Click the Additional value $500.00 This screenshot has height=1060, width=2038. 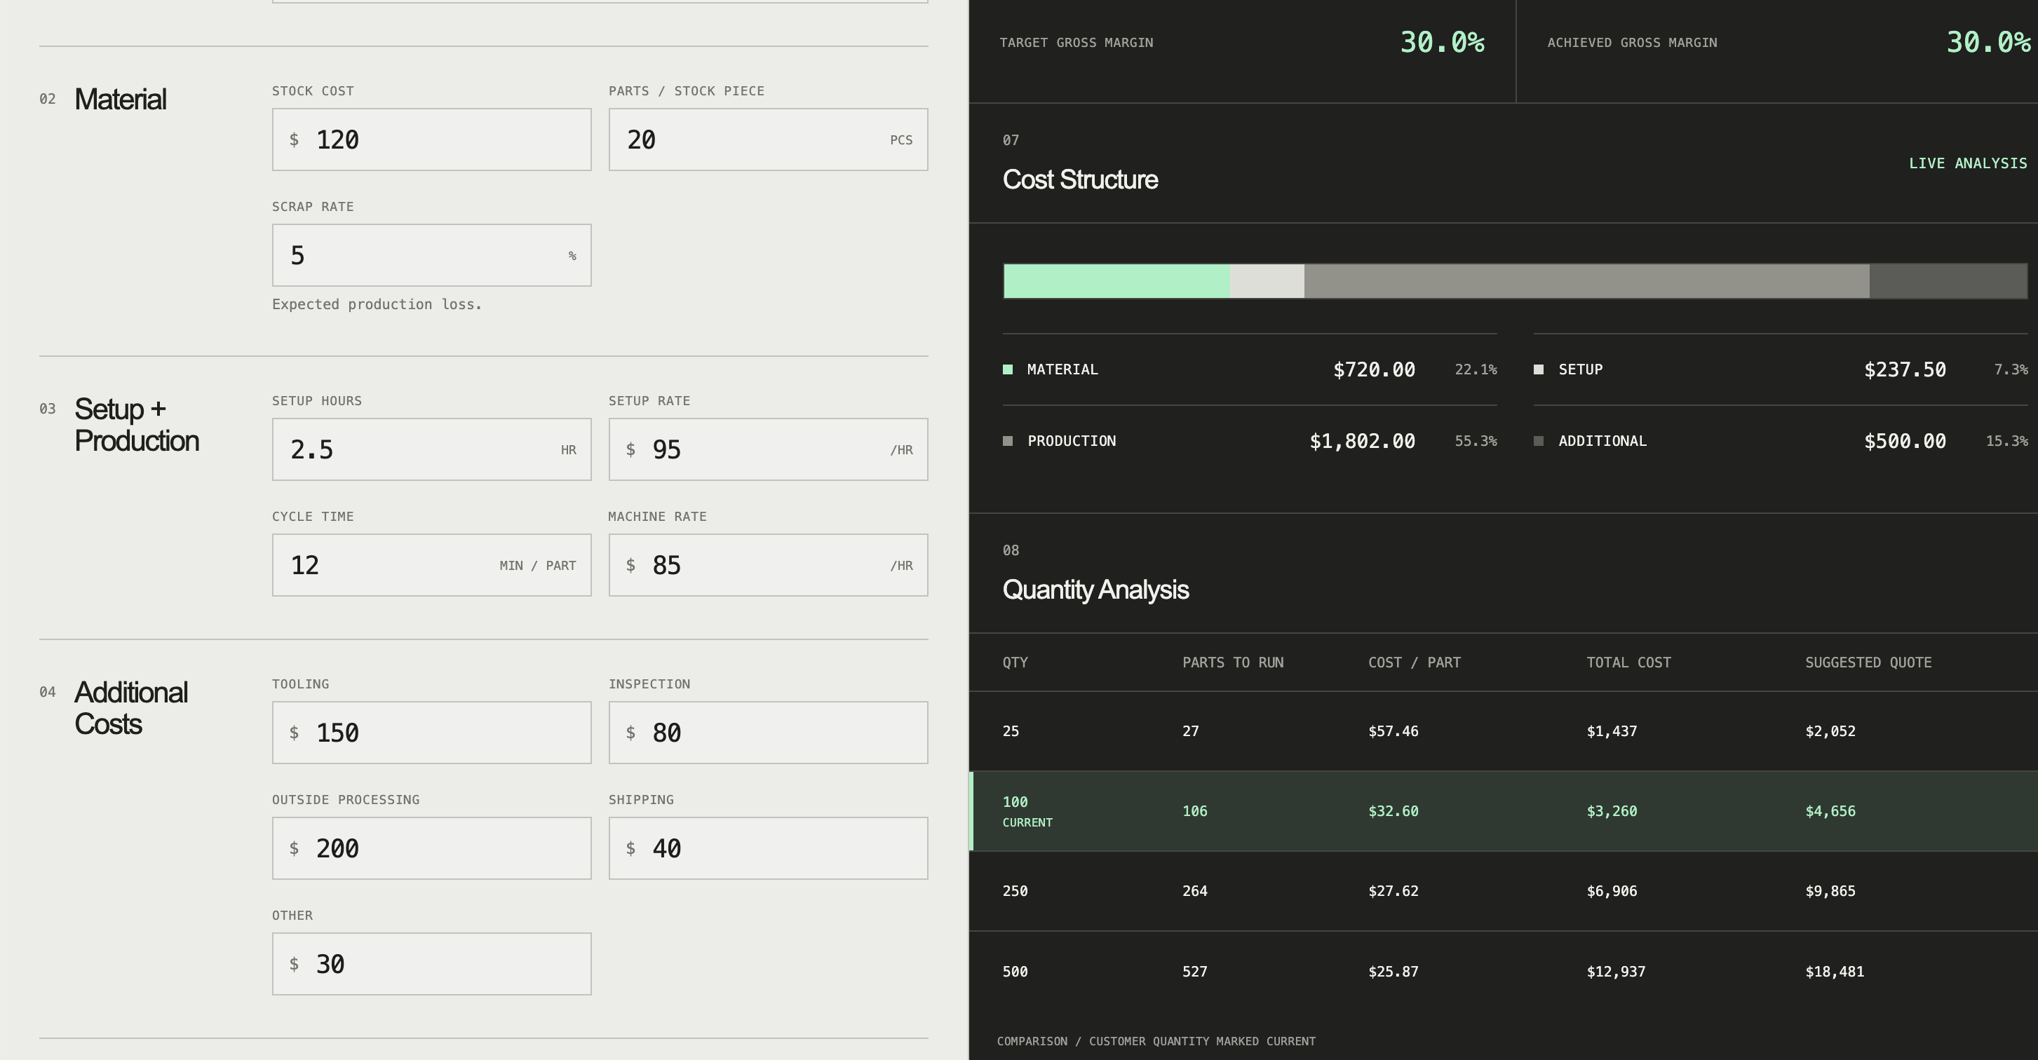(1905, 440)
